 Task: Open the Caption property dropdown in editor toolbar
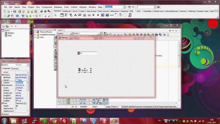click(x=71, y=33)
